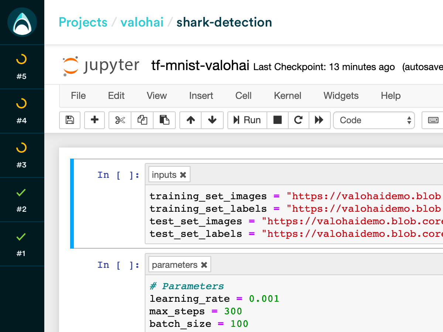Open the Insert menu

click(x=201, y=96)
